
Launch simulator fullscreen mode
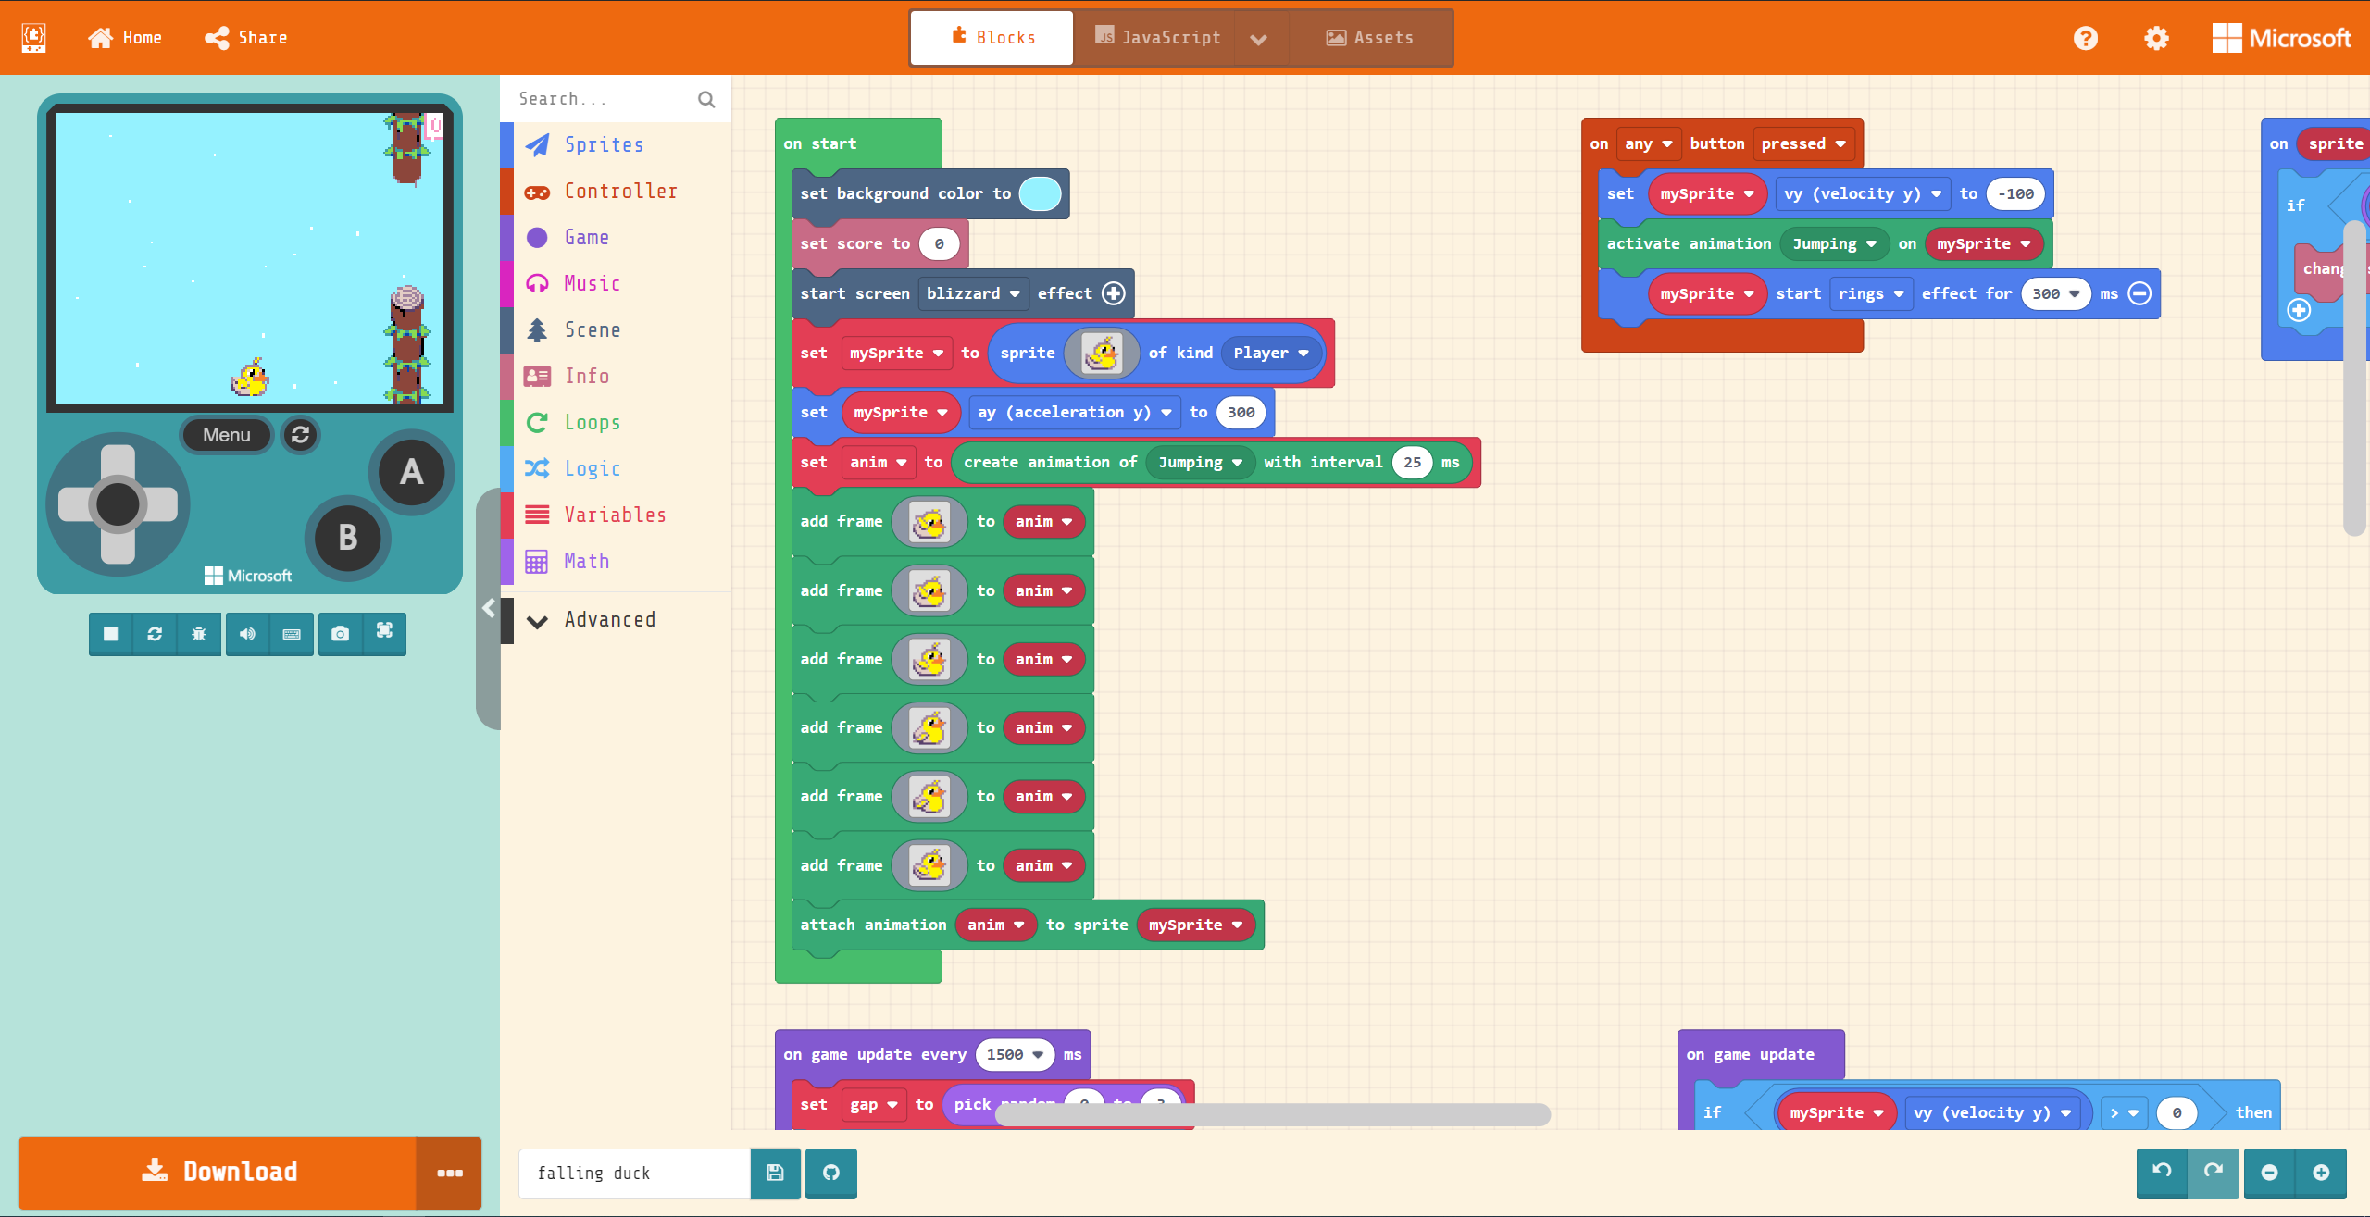[x=385, y=634]
